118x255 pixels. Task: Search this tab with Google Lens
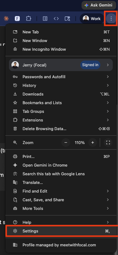click(61, 174)
